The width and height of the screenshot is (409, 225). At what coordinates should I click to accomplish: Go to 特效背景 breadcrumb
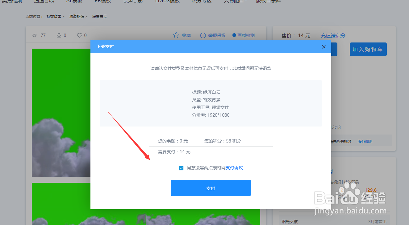coord(54,17)
